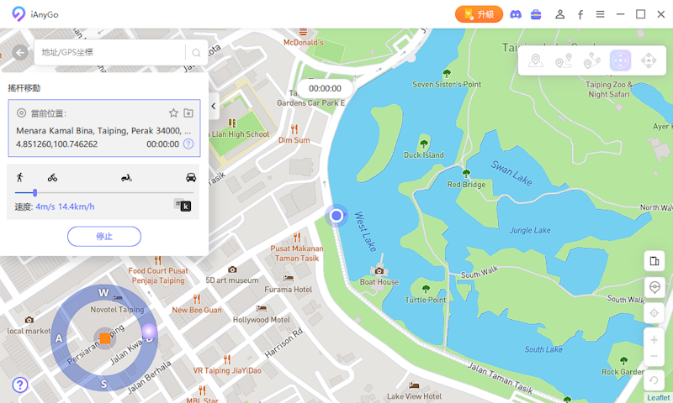Open the device management icon on the right edge
673x403 pixels.
pyautogui.click(x=654, y=261)
